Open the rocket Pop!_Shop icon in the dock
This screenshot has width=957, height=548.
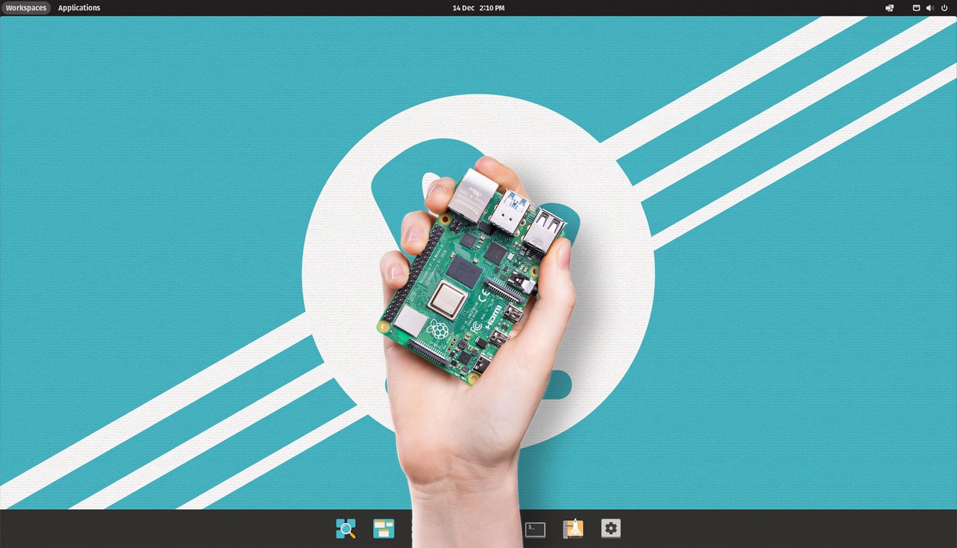[573, 529]
